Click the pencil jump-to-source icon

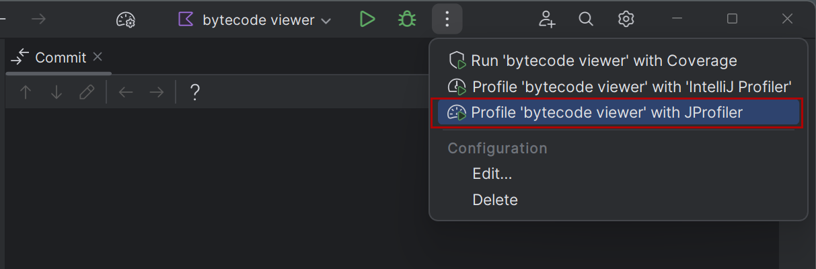[87, 92]
